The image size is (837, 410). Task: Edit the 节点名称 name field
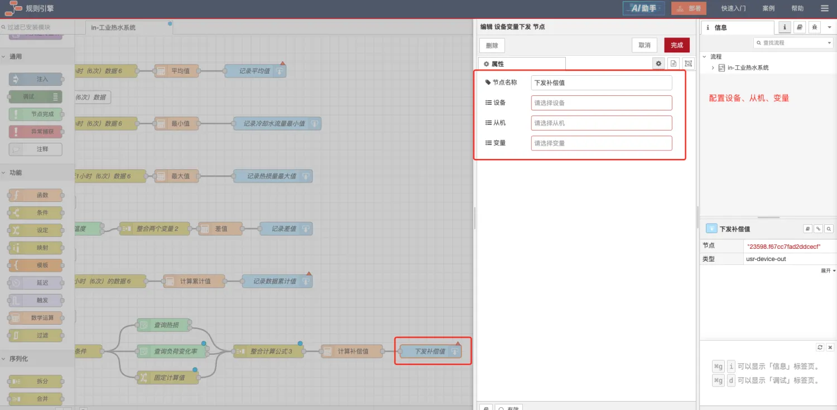(x=602, y=83)
